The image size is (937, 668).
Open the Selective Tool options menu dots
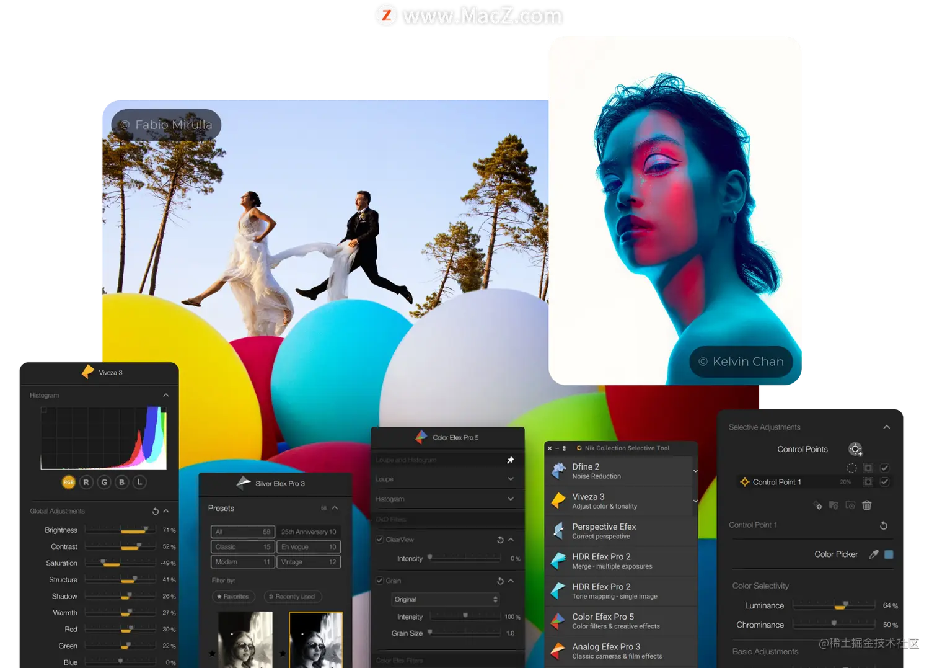tap(564, 448)
